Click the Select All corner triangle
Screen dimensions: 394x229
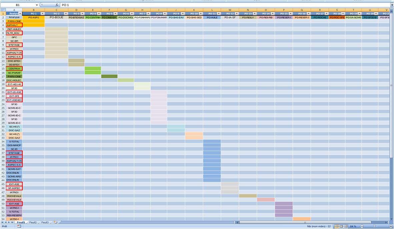3,10
